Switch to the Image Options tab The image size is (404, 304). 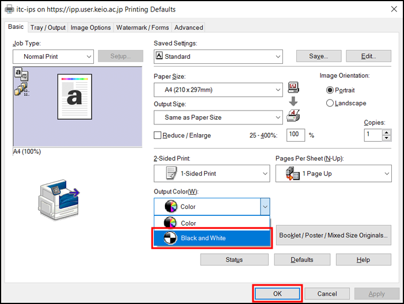90,28
